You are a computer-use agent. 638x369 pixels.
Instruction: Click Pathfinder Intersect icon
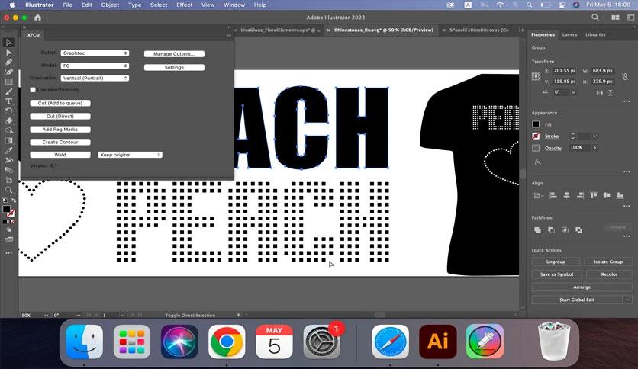(x=565, y=230)
